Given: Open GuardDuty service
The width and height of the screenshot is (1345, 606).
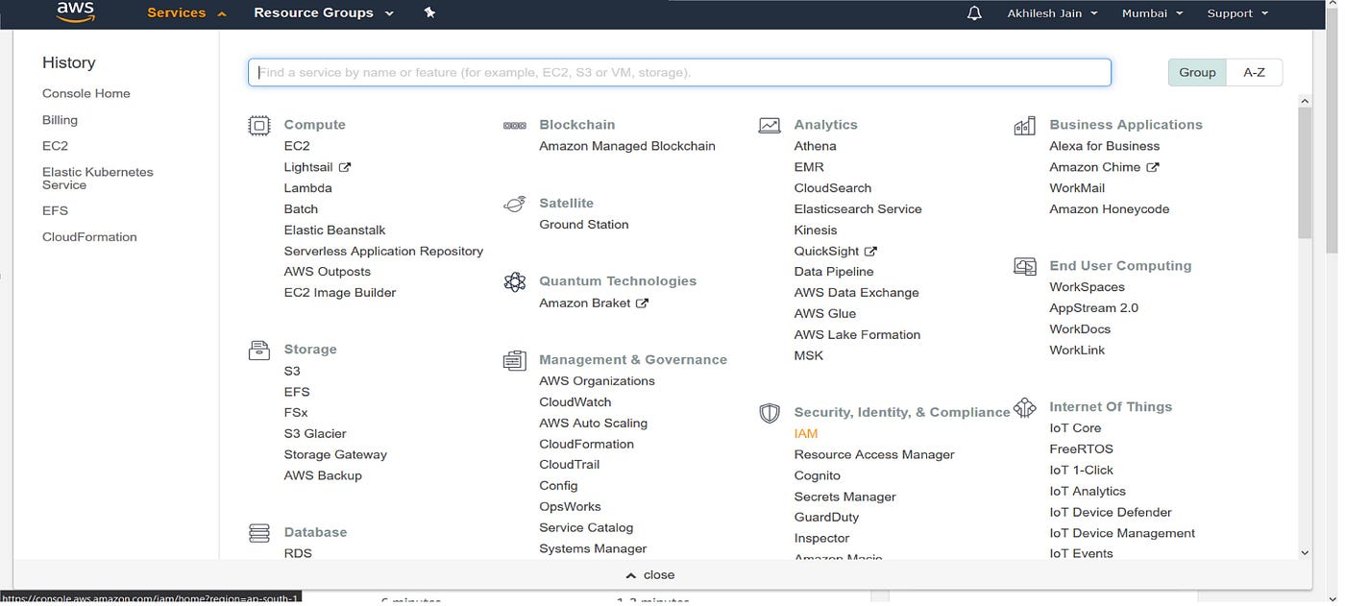Looking at the screenshot, I should [826, 518].
